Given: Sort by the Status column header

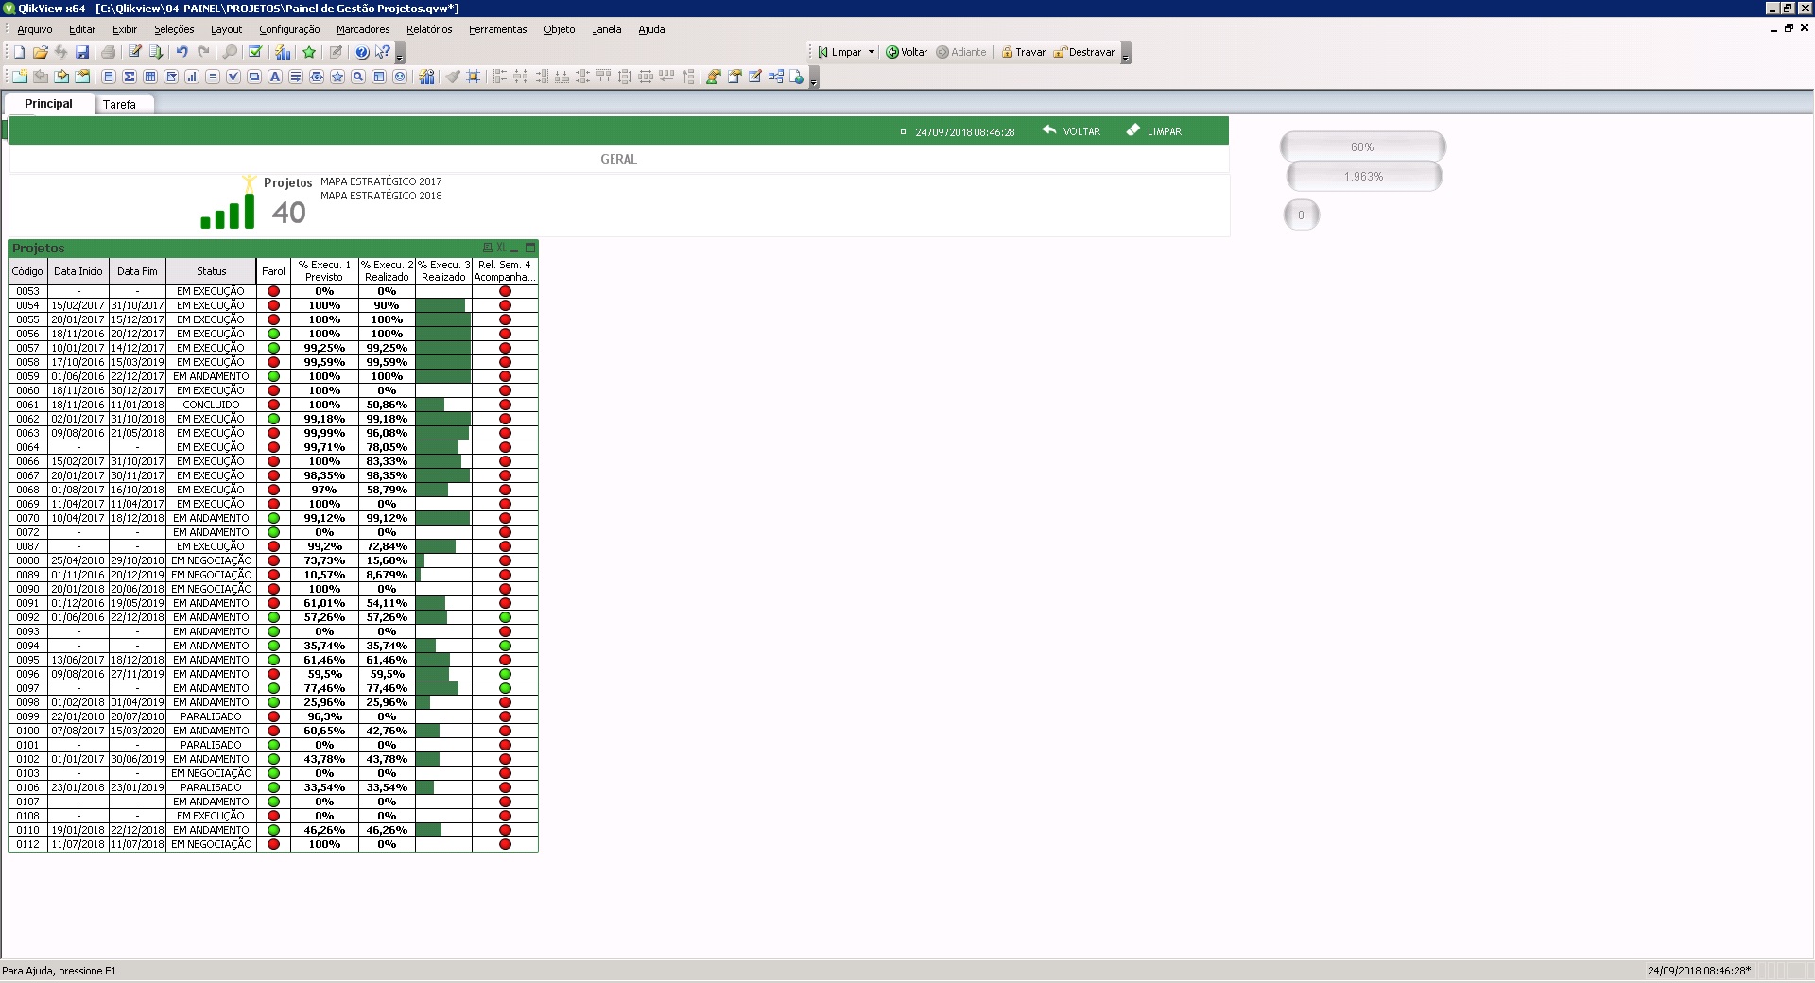Looking at the screenshot, I should [x=211, y=271].
